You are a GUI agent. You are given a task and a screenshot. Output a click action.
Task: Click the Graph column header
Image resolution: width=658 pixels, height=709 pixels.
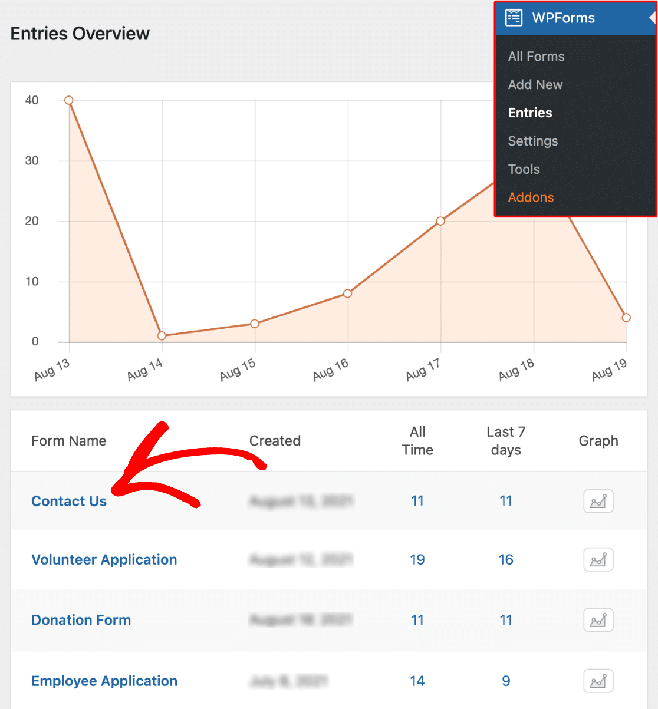pos(598,441)
